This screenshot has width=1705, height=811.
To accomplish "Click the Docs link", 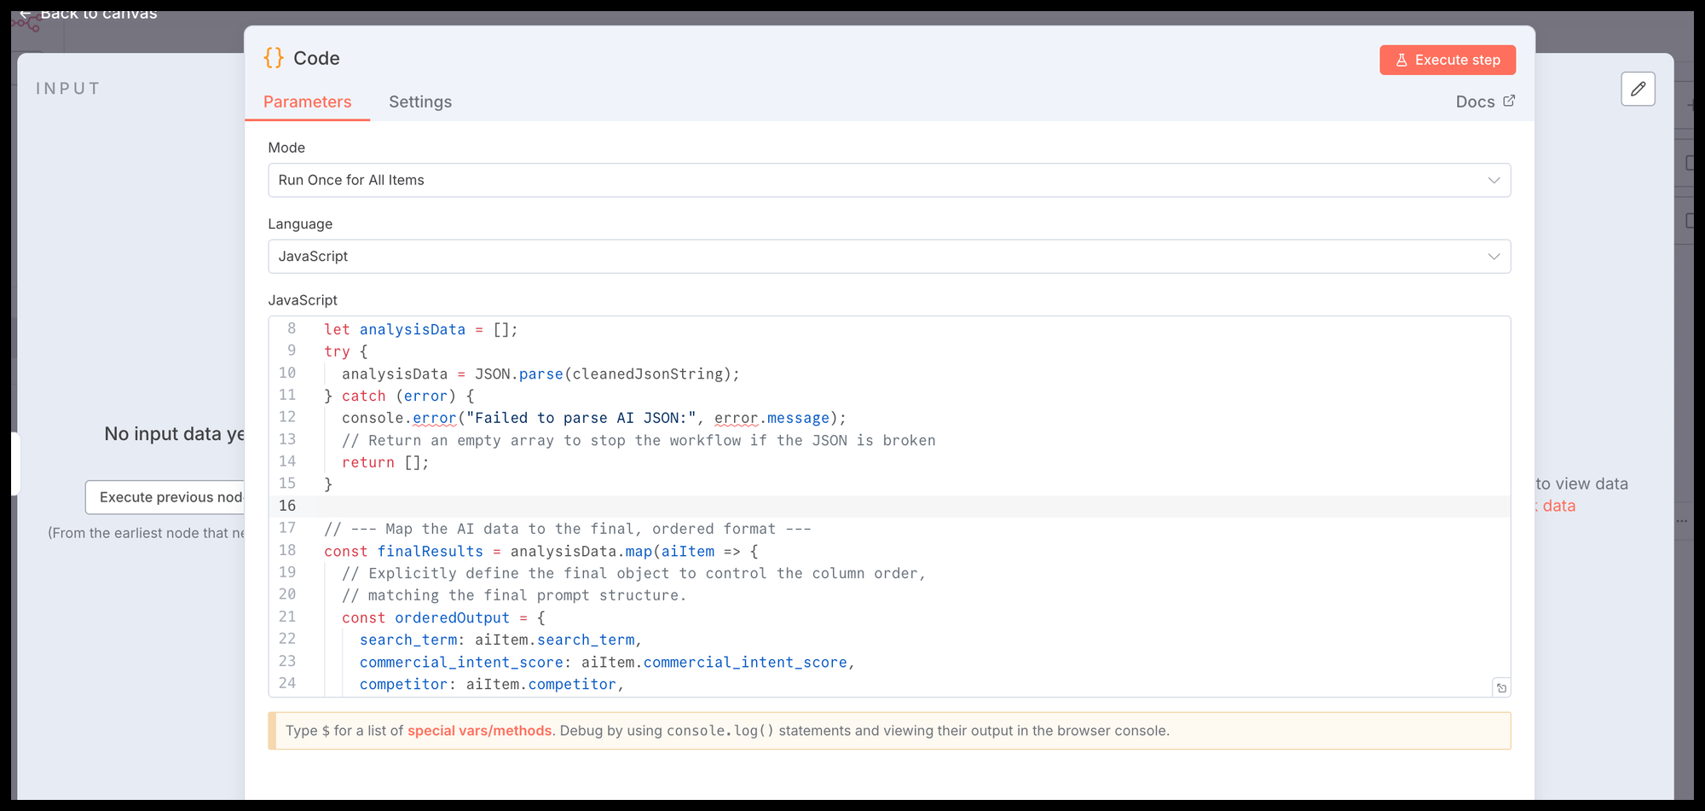I will coord(1475,101).
